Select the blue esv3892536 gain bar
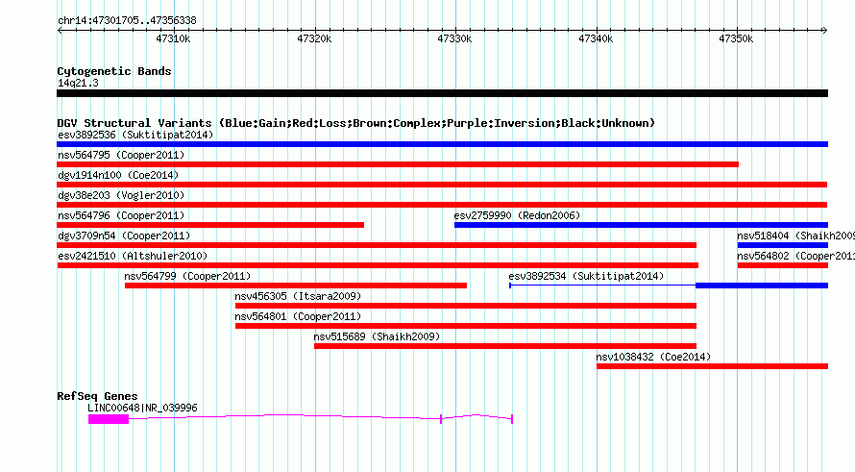Image resolution: width=855 pixels, height=472 pixels. pyautogui.click(x=442, y=144)
